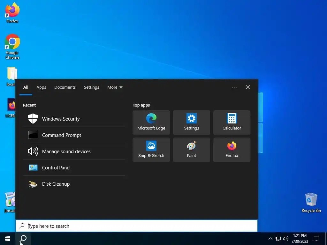Switch to the Apps search tab

coord(41,87)
